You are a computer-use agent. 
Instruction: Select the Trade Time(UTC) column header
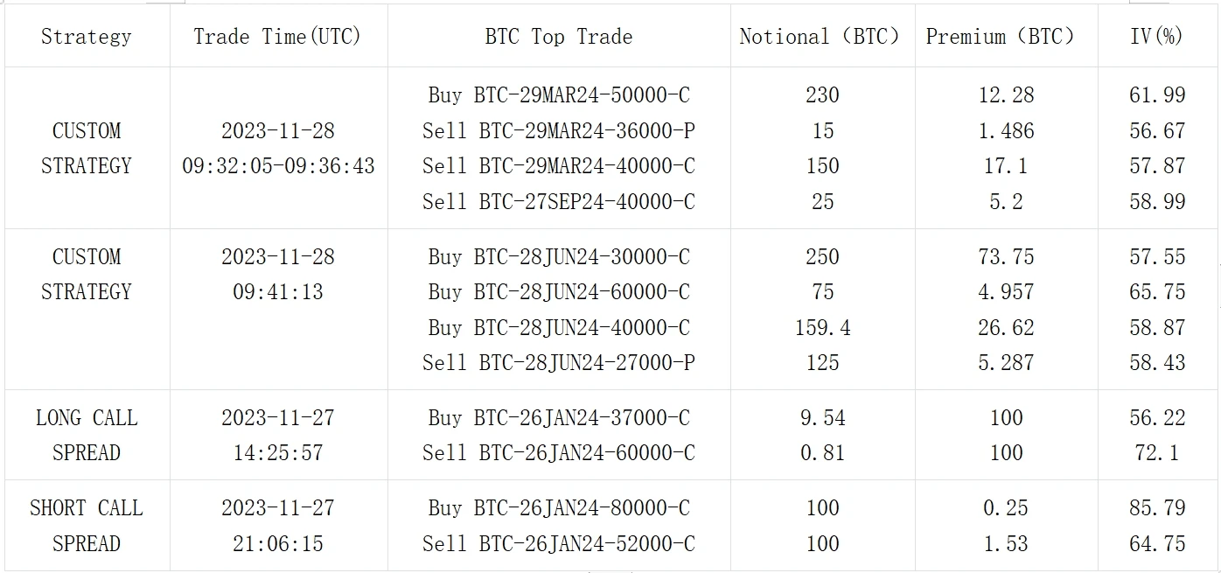click(x=277, y=37)
